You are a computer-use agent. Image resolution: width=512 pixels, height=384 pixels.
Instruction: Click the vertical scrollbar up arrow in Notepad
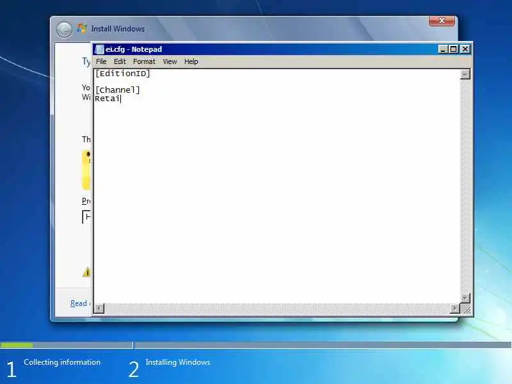(465, 74)
